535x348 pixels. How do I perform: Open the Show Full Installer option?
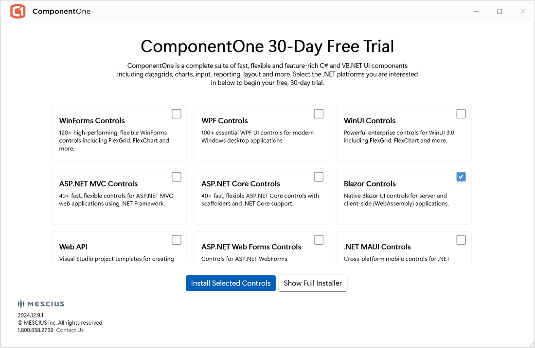(x=313, y=283)
